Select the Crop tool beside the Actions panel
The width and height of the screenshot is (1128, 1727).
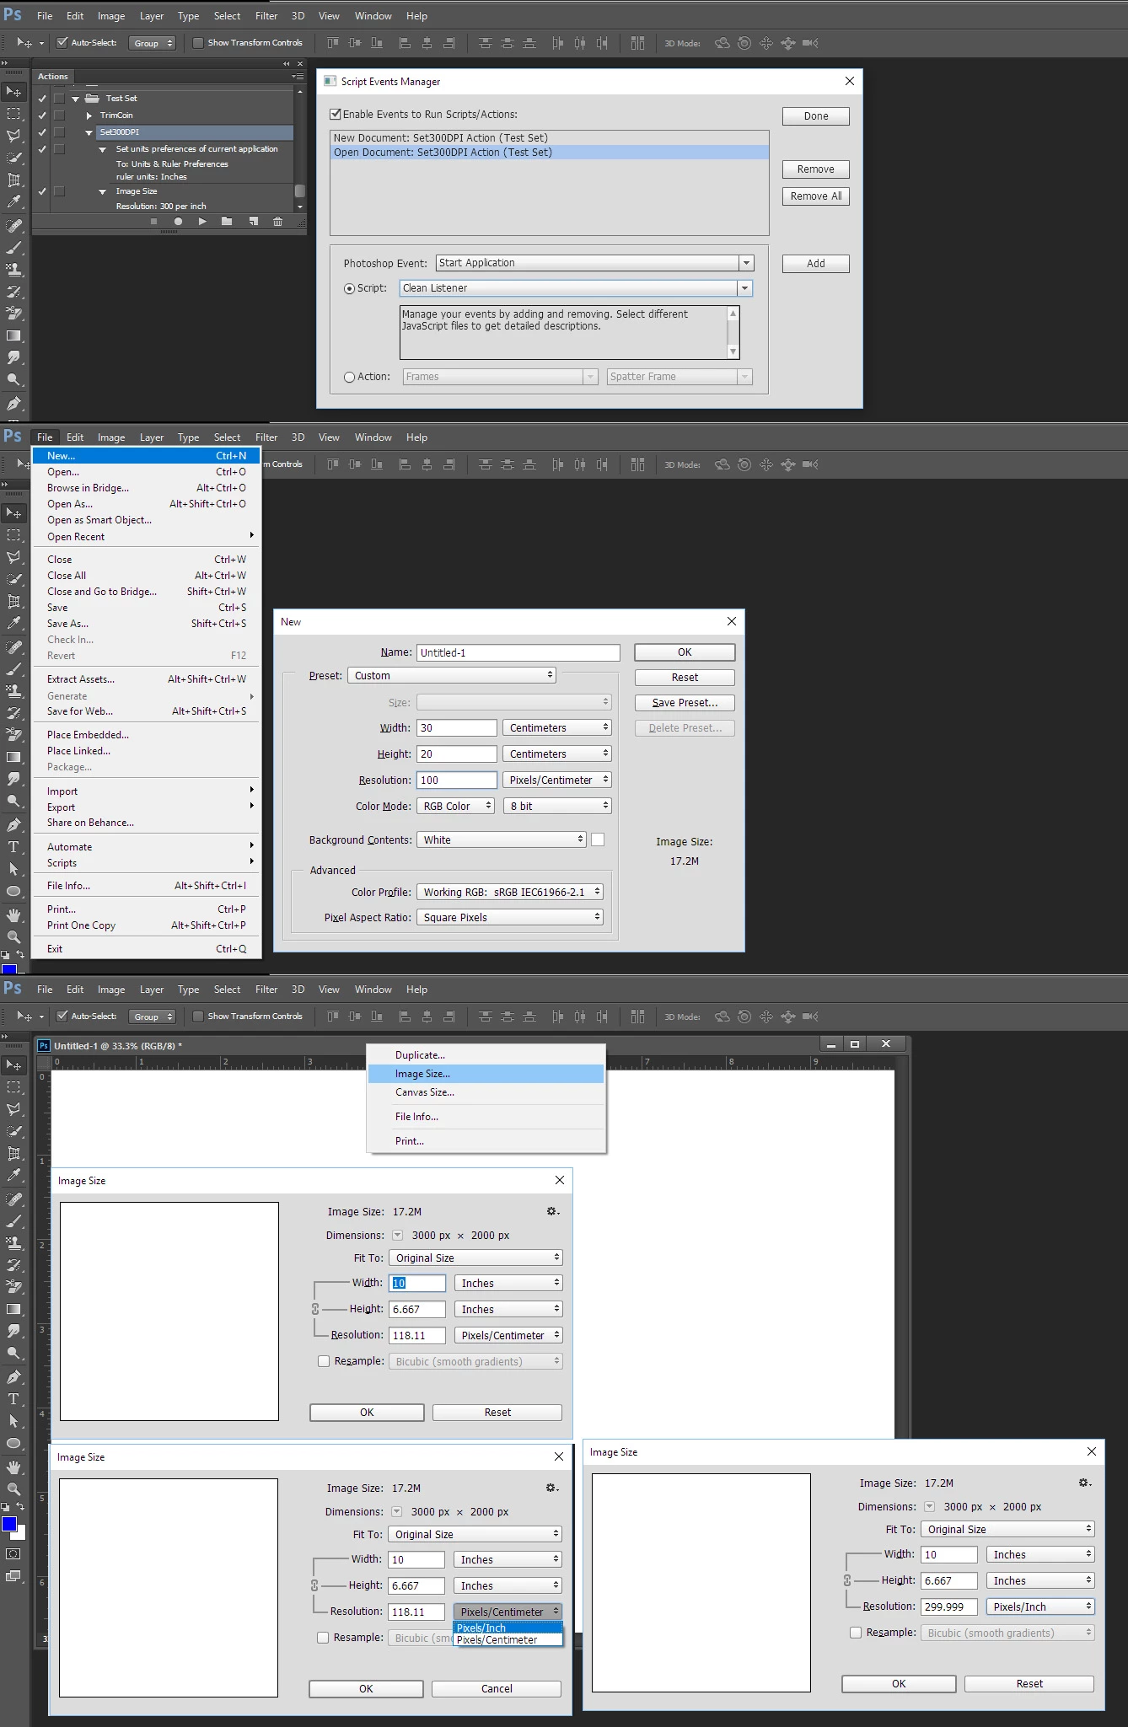14,180
